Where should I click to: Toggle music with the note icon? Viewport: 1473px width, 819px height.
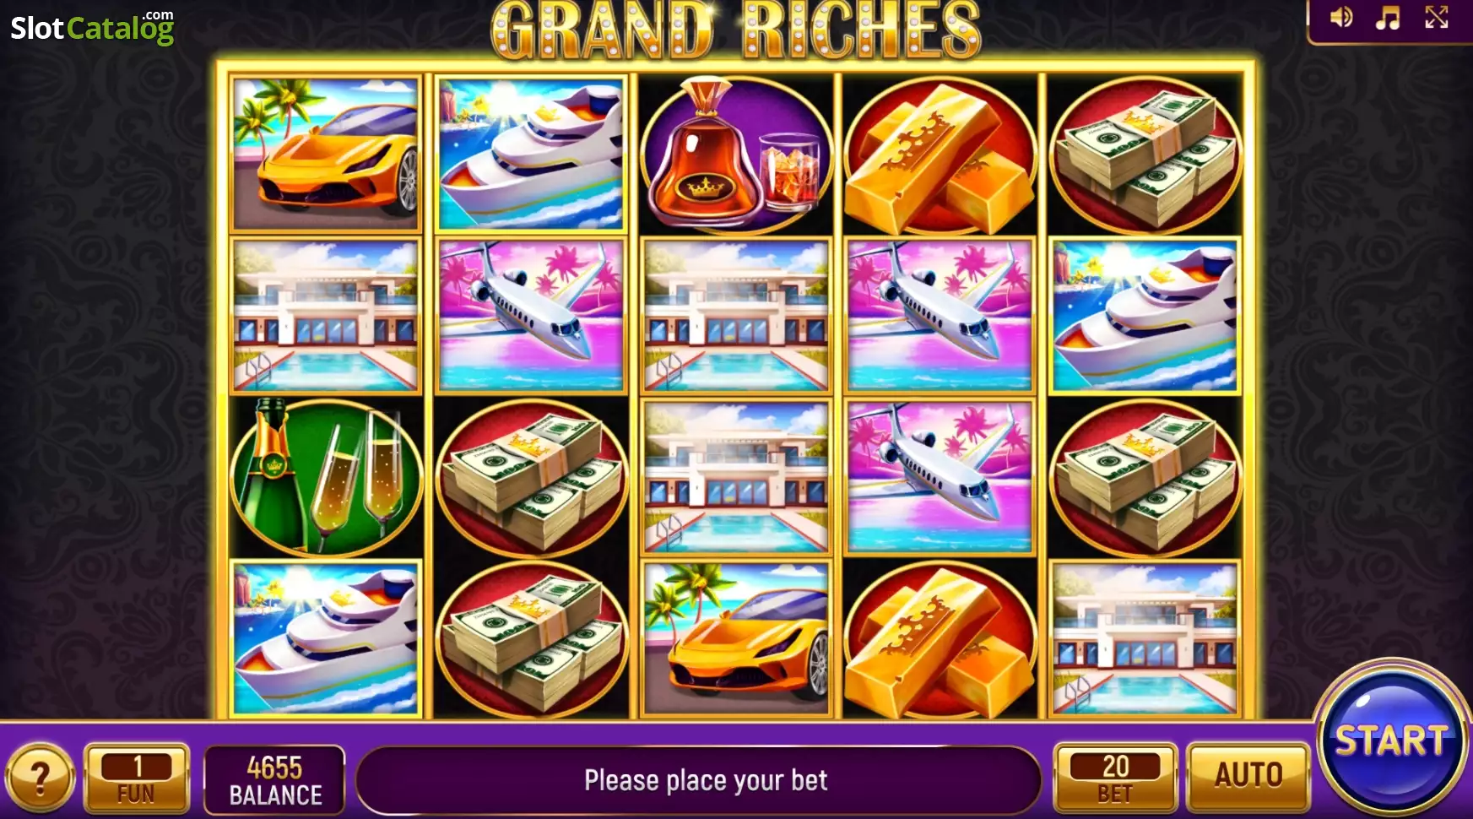[x=1388, y=18]
